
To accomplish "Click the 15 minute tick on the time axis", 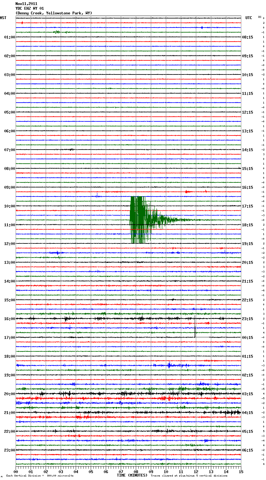I will click(x=241, y=472).
